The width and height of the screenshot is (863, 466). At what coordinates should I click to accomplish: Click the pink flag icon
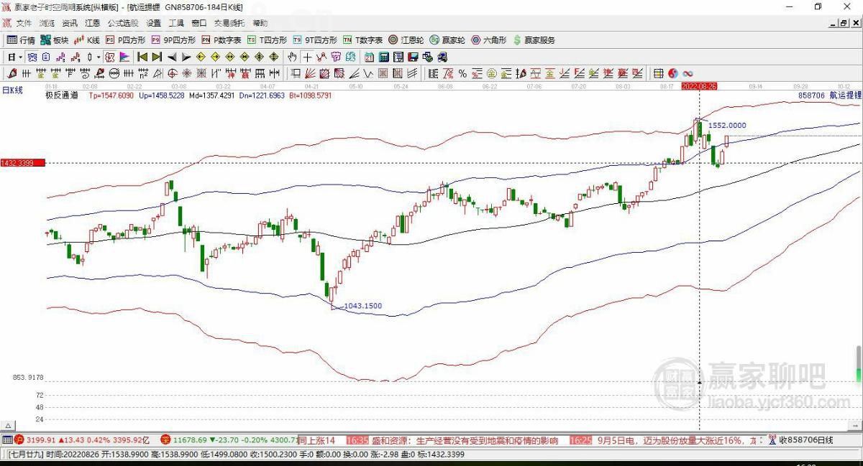coord(124,57)
